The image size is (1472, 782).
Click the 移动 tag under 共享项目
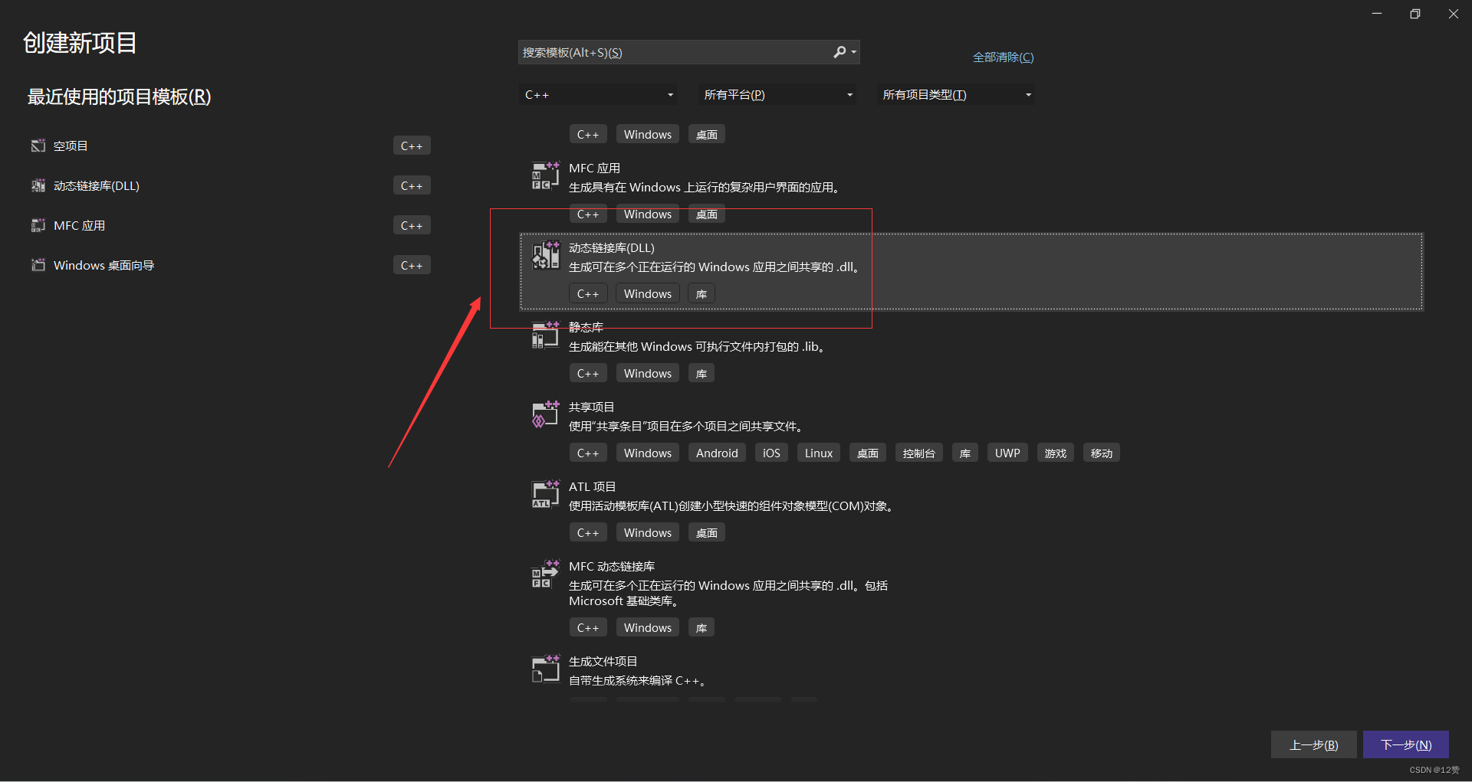[1102, 453]
